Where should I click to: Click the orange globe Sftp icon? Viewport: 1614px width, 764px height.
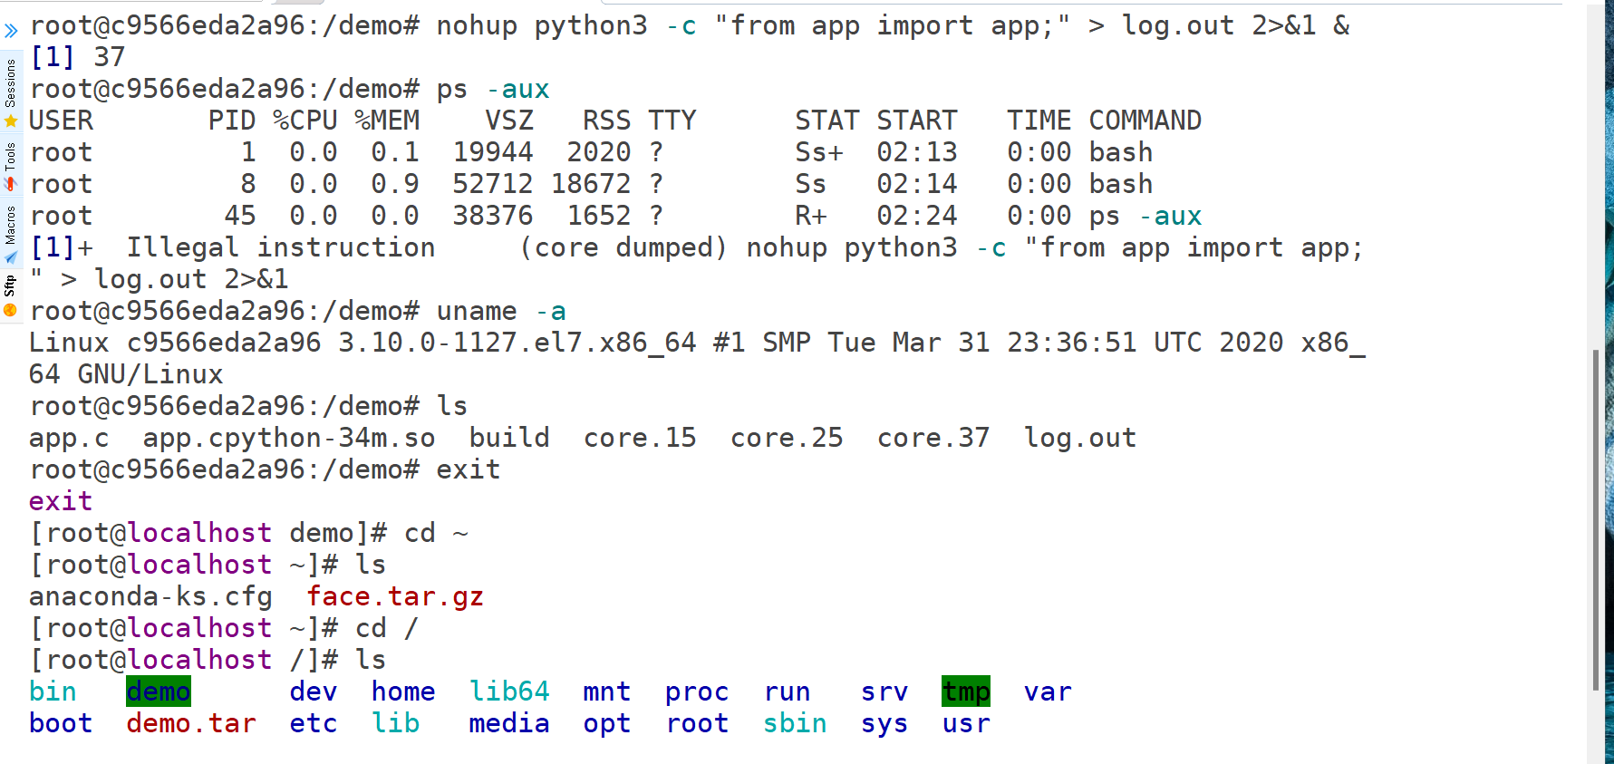pos(10,310)
